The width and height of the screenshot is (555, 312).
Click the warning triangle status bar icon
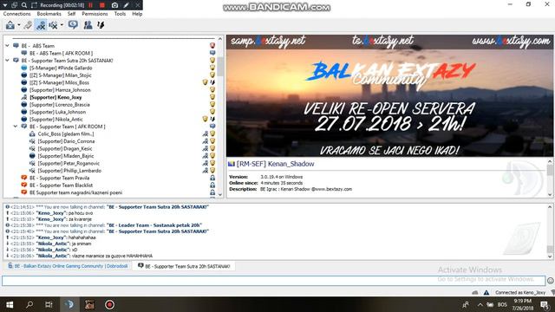click(486, 293)
